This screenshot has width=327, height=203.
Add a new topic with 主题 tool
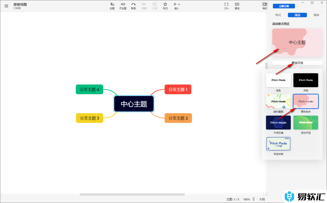[112, 6]
